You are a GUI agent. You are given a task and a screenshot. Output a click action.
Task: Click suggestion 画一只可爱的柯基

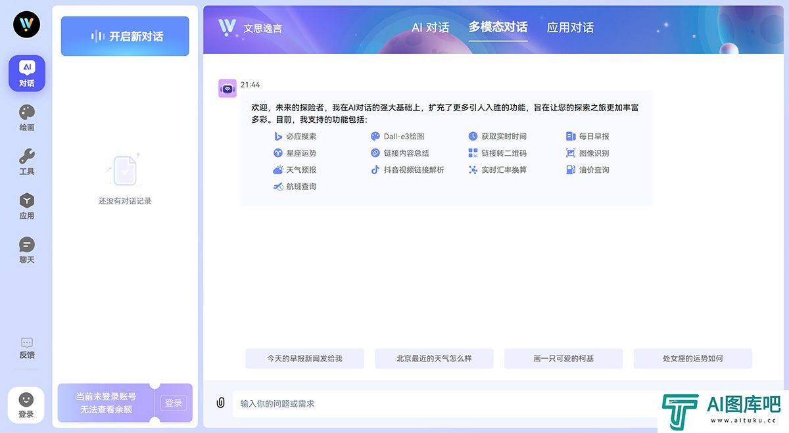(x=563, y=359)
